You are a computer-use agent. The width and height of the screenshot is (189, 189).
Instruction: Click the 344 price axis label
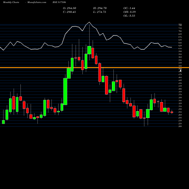pos(180,101)
